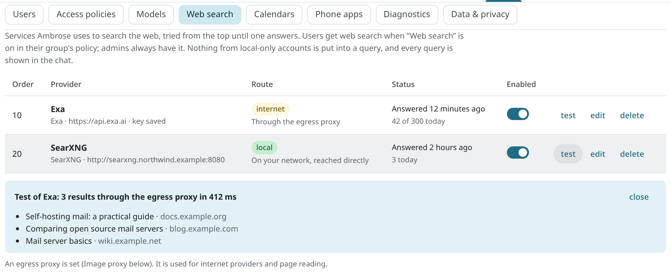The image size is (671, 275).
Task: Switch to Access policies tab
Action: coord(86,14)
